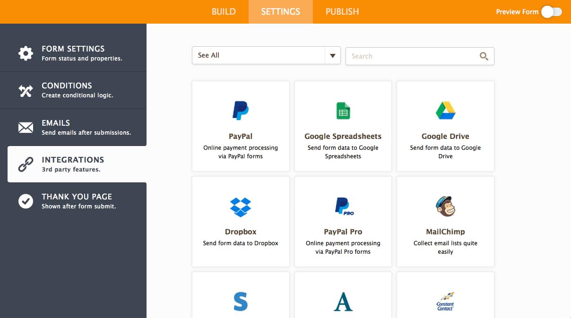Open the See All category filter
This screenshot has width=571, height=318.
coord(258,56)
